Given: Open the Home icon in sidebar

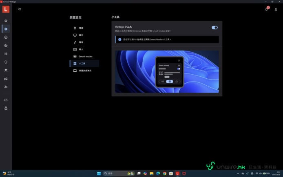Looking at the screenshot, I should [x=6, y=21].
